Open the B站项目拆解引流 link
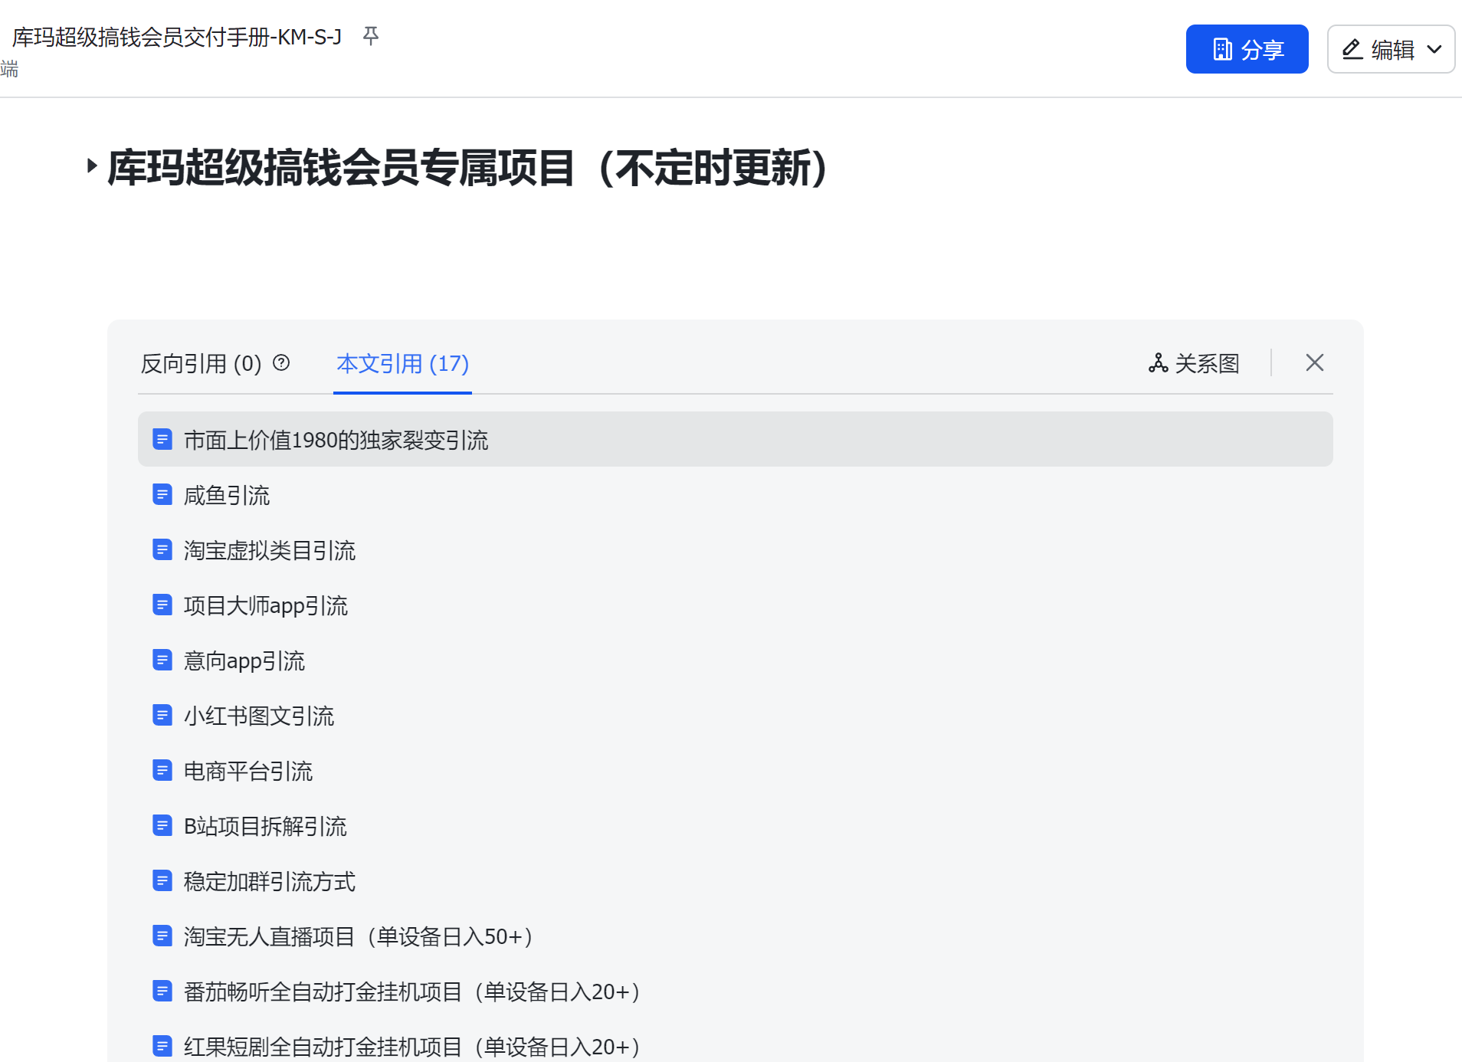Viewport: 1462px width, 1062px height. (x=265, y=826)
